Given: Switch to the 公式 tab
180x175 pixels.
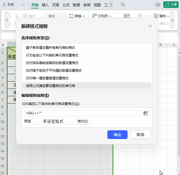Looking at the screenshot, I should [66, 5].
